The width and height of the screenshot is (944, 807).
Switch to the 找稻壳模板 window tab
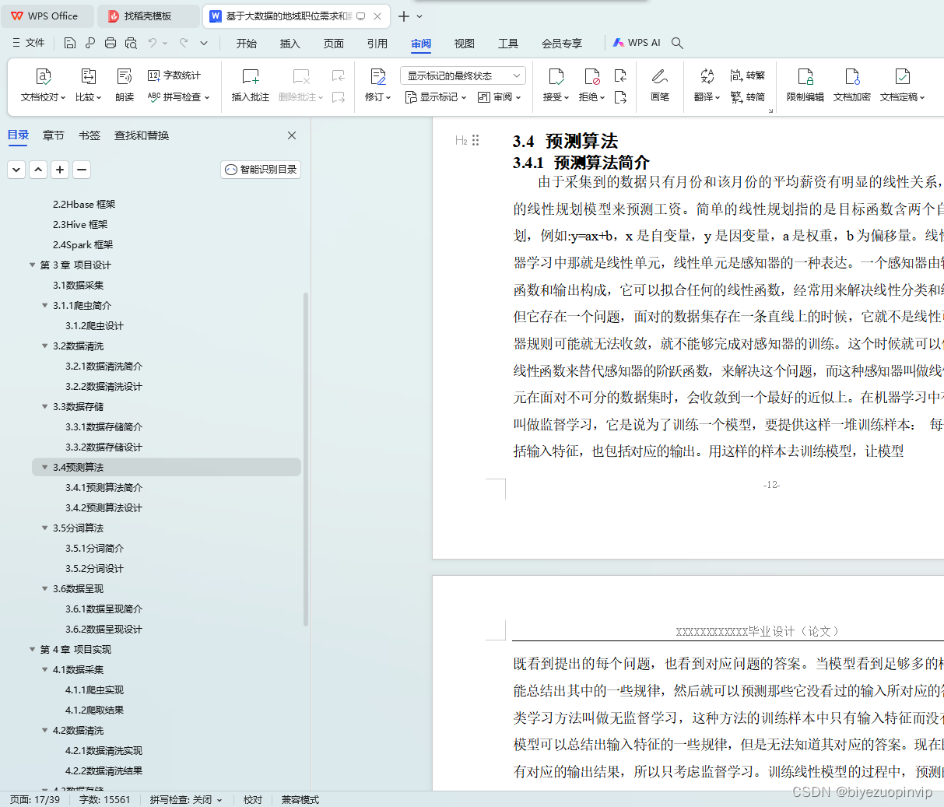coord(148,16)
